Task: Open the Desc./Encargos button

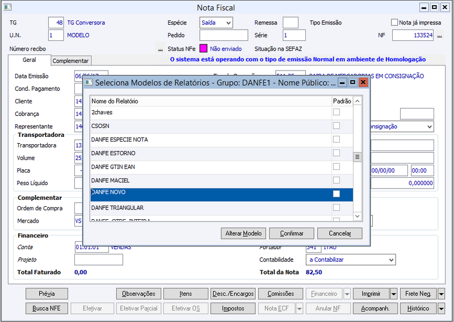Action: coord(233,294)
